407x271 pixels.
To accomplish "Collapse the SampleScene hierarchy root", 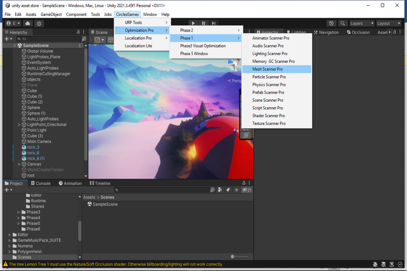I will click(x=15, y=45).
